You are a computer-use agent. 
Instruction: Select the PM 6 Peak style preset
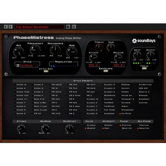74,95
